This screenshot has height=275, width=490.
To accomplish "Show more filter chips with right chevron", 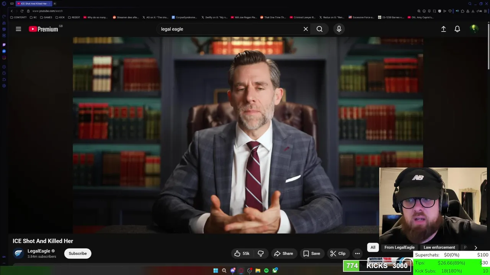I will (475, 247).
